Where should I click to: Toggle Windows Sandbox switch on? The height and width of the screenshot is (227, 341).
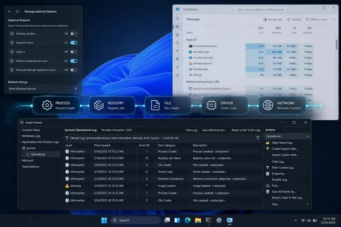(x=74, y=34)
